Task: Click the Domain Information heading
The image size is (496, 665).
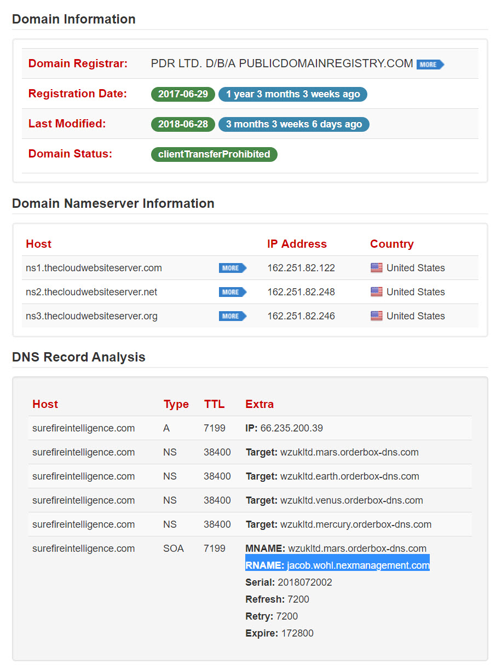Action: [74, 19]
